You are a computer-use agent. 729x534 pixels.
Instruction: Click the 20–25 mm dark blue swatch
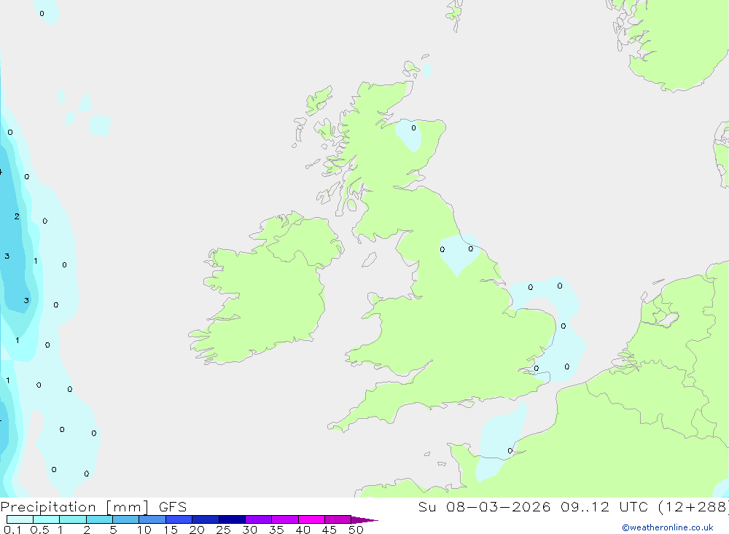pyautogui.click(x=205, y=519)
